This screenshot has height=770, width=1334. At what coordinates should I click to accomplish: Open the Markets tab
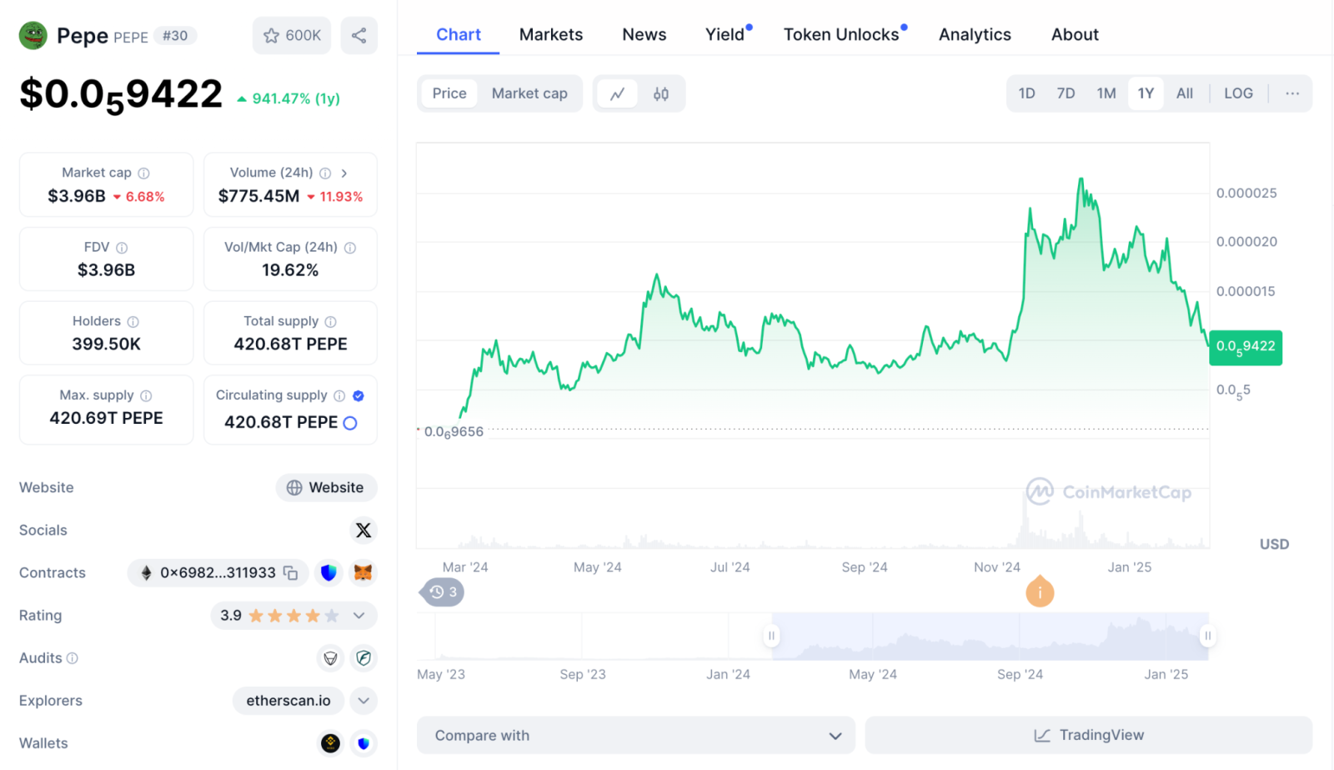(x=551, y=35)
